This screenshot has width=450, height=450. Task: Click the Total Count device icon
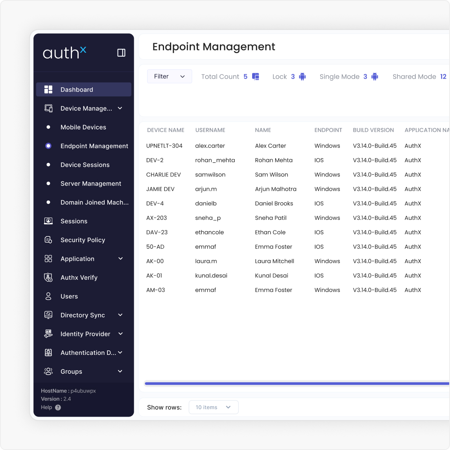tap(256, 77)
